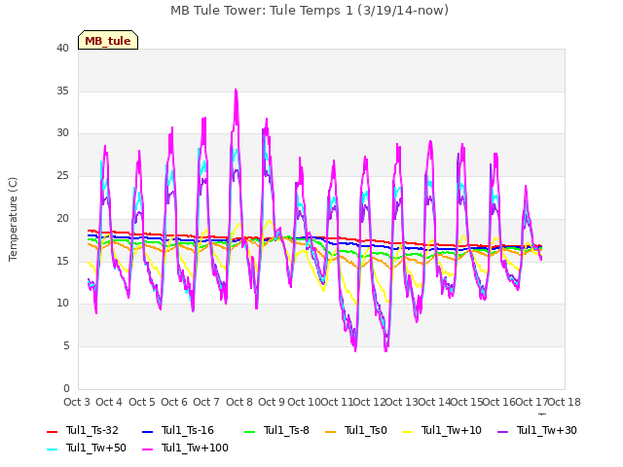Image resolution: width=623 pixels, height=467 pixels.
Task: Click the Oct 7 x-axis label
Action: click(206, 402)
